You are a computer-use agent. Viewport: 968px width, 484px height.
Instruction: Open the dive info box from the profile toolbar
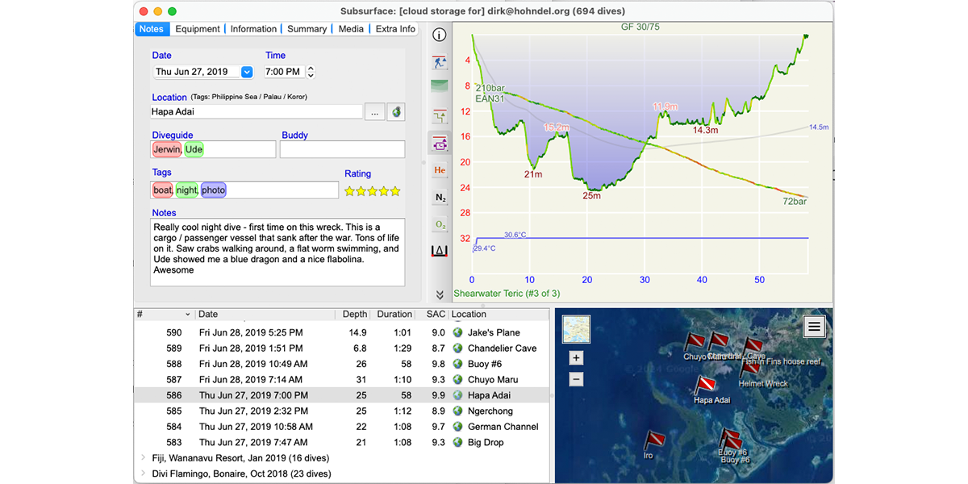point(440,35)
